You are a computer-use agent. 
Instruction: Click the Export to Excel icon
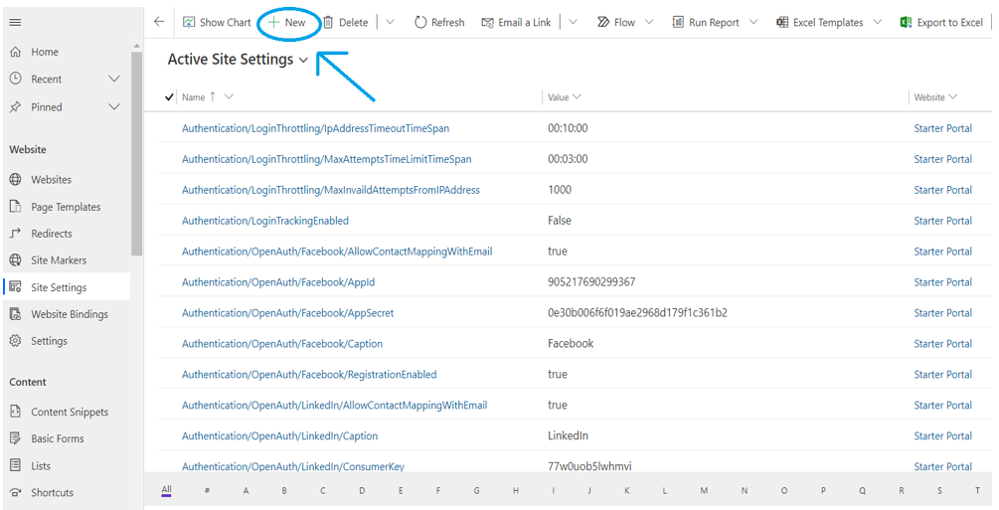point(906,22)
